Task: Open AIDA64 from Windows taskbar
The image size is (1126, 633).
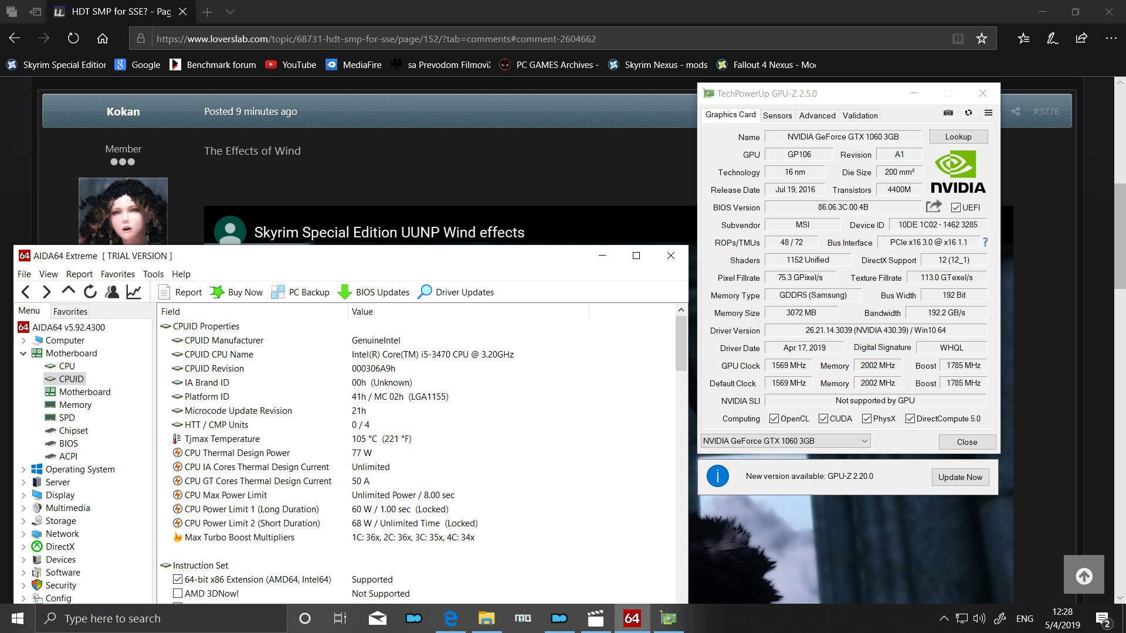Action: 632,618
